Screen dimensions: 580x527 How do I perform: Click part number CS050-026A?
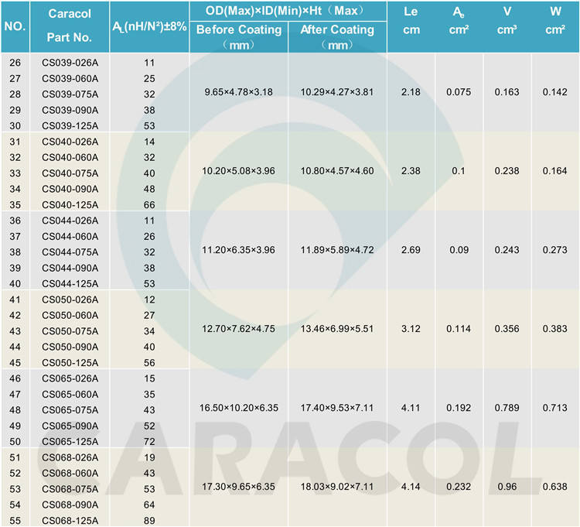pos(70,299)
